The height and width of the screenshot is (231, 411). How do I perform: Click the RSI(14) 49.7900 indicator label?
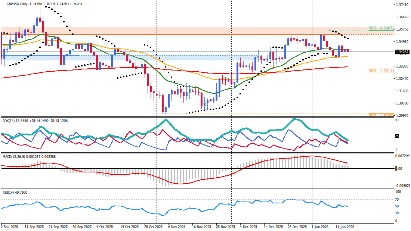[x=15, y=193]
